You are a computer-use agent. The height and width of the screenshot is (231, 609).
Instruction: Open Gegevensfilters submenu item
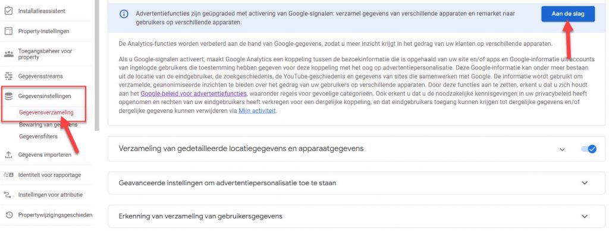38,137
